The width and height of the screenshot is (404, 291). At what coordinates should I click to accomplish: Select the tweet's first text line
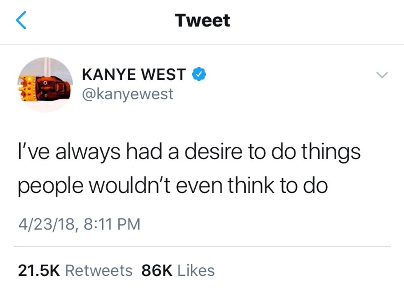point(189,152)
